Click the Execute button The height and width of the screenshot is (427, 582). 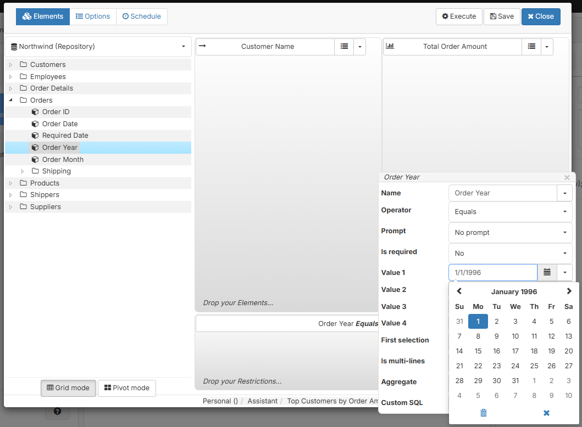pos(459,16)
